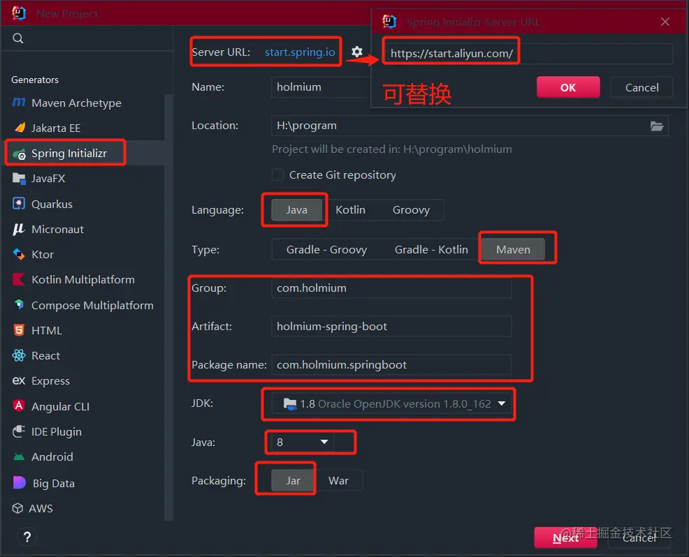Open help with question mark button
The image size is (689, 557).
(x=27, y=537)
